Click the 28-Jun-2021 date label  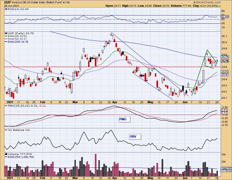[12, 6]
